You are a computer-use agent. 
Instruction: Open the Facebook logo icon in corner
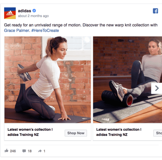(x=155, y=11)
